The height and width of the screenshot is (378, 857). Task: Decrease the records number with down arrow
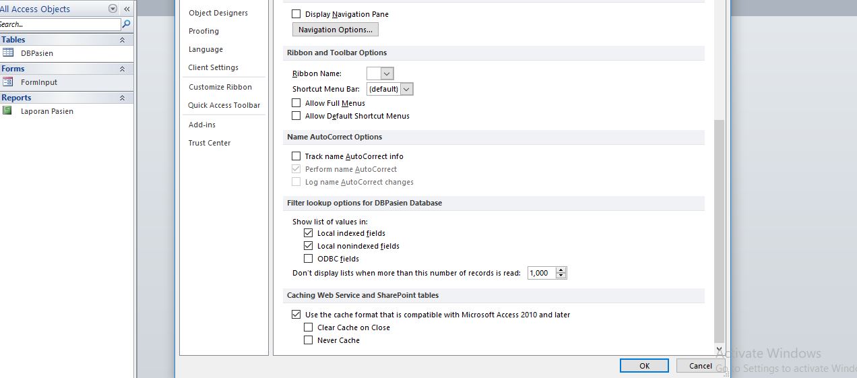(x=562, y=276)
